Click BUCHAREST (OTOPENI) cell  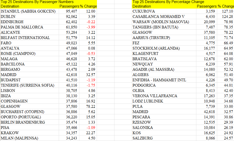coord(29,112)
